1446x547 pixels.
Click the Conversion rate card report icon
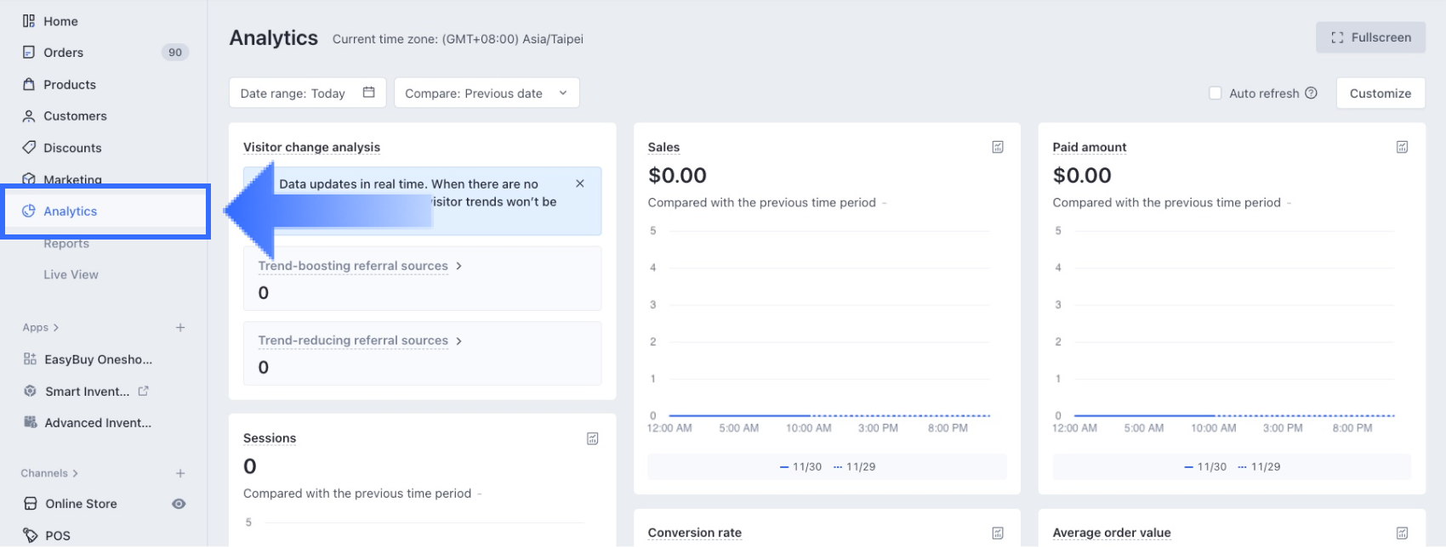[x=998, y=533]
